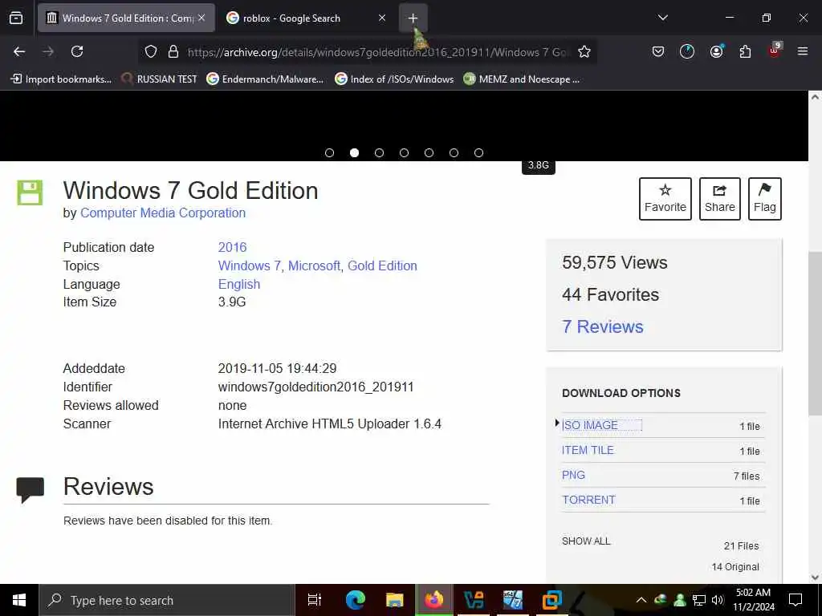Open the Firefox account menu
Image resolution: width=822 pixels, height=616 pixels.
[x=716, y=51]
